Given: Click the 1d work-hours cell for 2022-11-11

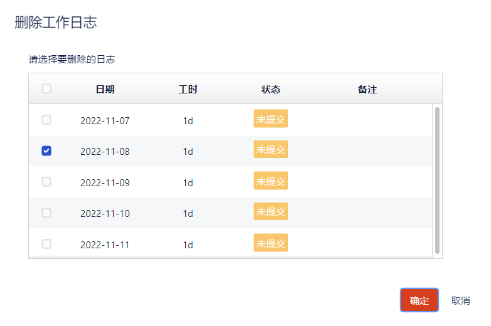Looking at the screenshot, I should (188, 244).
